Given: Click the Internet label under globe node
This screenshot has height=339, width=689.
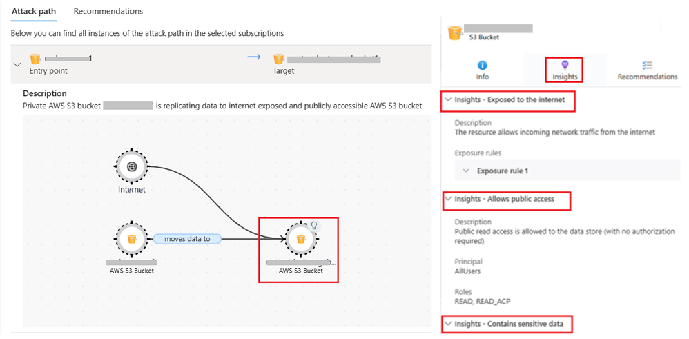Looking at the screenshot, I should (x=132, y=190).
